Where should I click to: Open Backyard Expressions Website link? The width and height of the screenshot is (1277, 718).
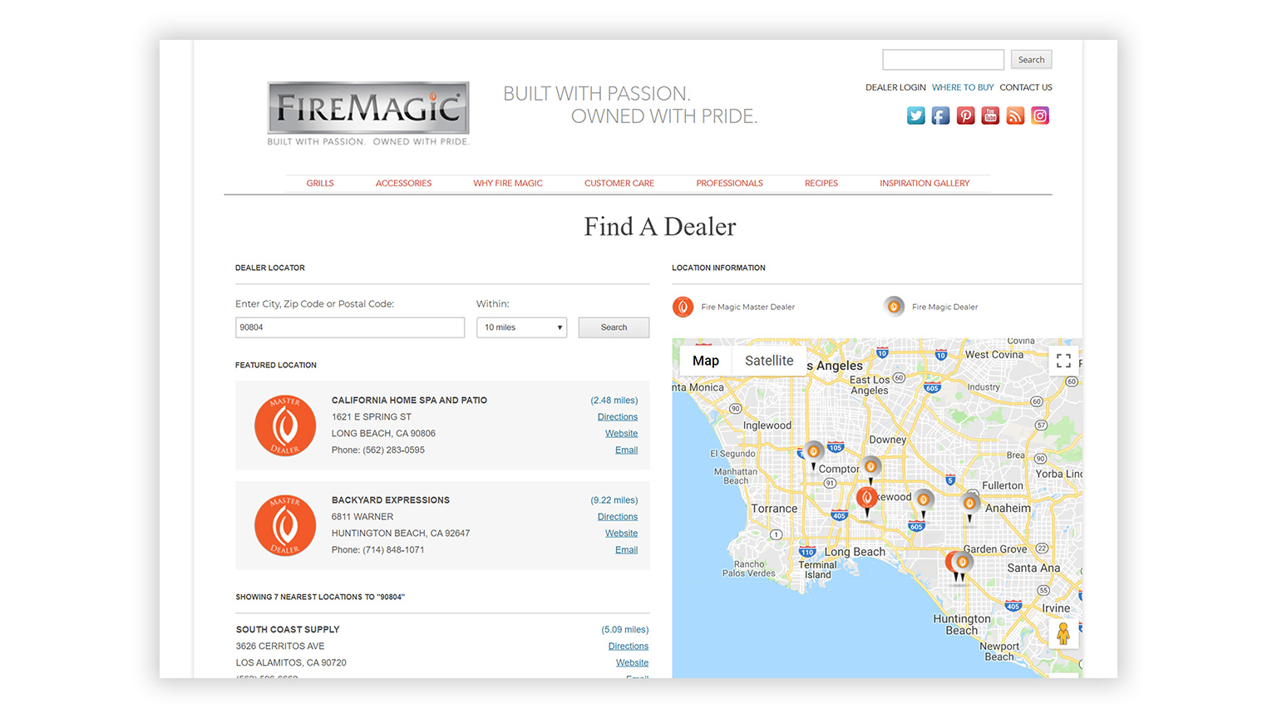[621, 534]
